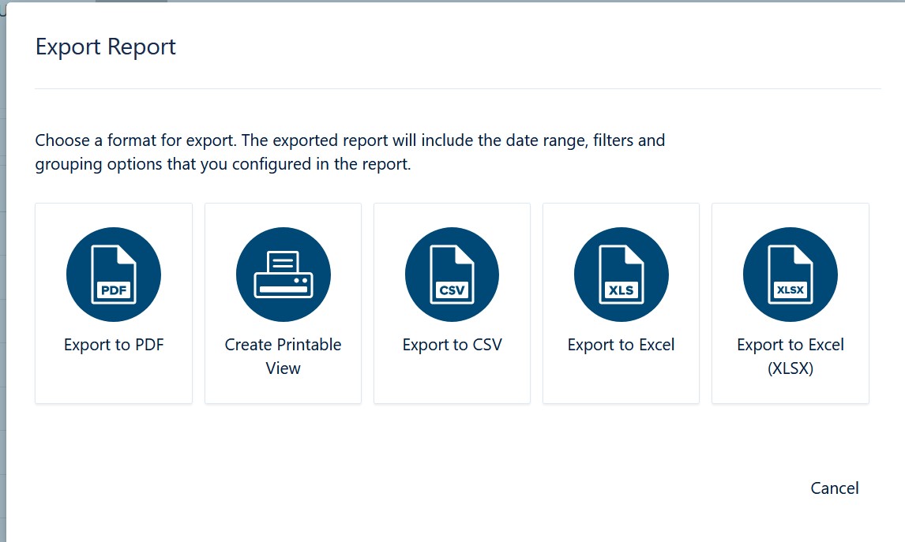Click the 'Export Report' dialog title
This screenshot has width=905, height=542.
point(106,47)
